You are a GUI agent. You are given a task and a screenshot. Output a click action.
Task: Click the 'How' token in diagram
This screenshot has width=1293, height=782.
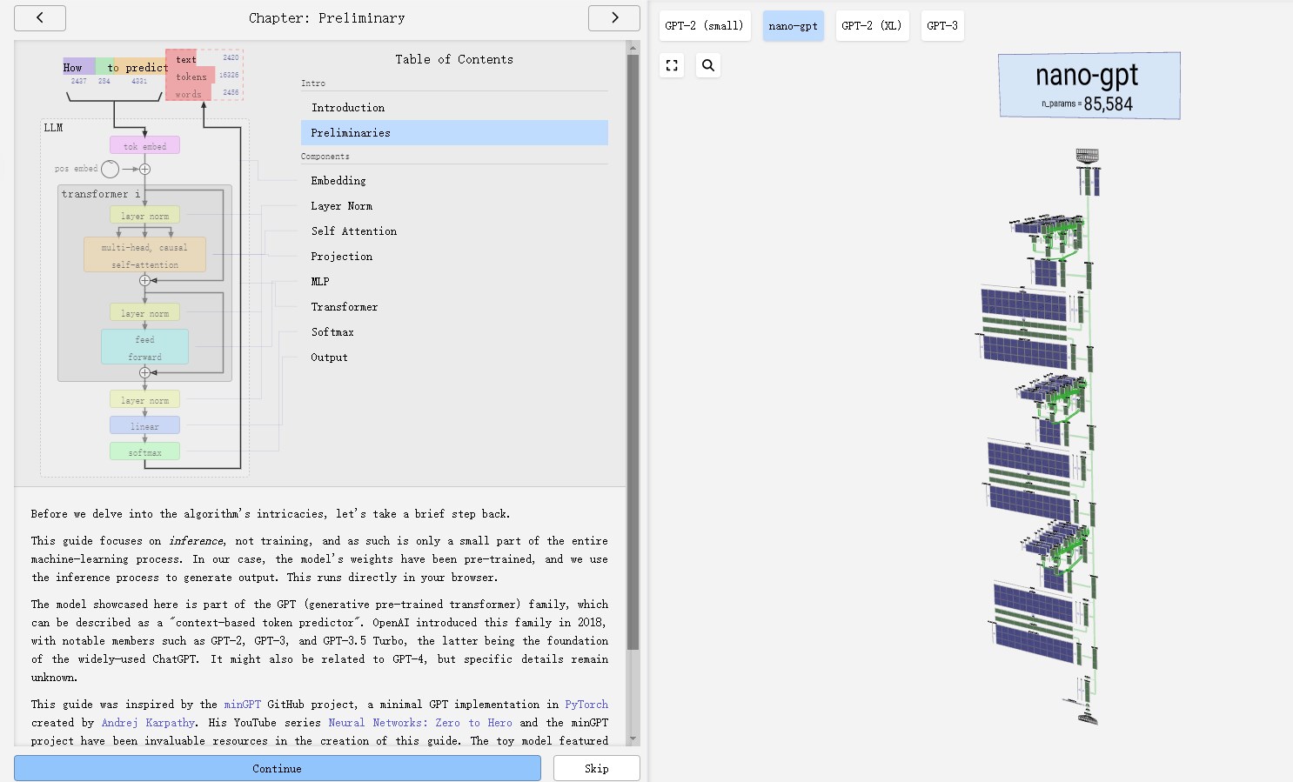point(78,67)
